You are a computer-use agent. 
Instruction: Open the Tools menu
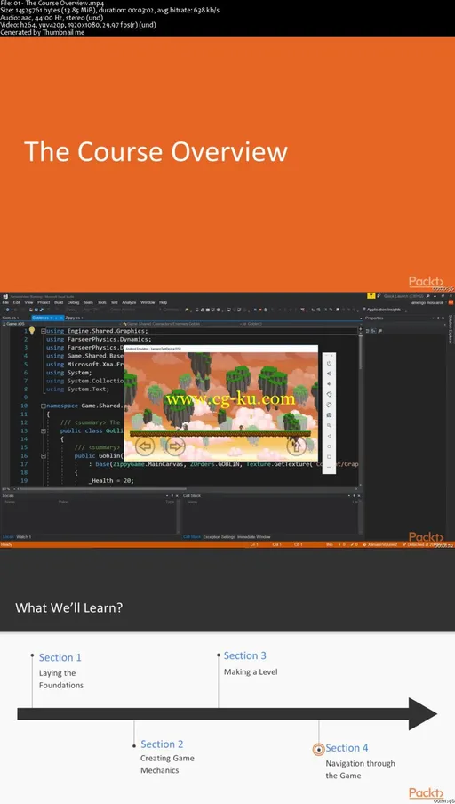102,302
